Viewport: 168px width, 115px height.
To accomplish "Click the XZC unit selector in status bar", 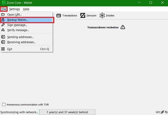I will (158, 112).
